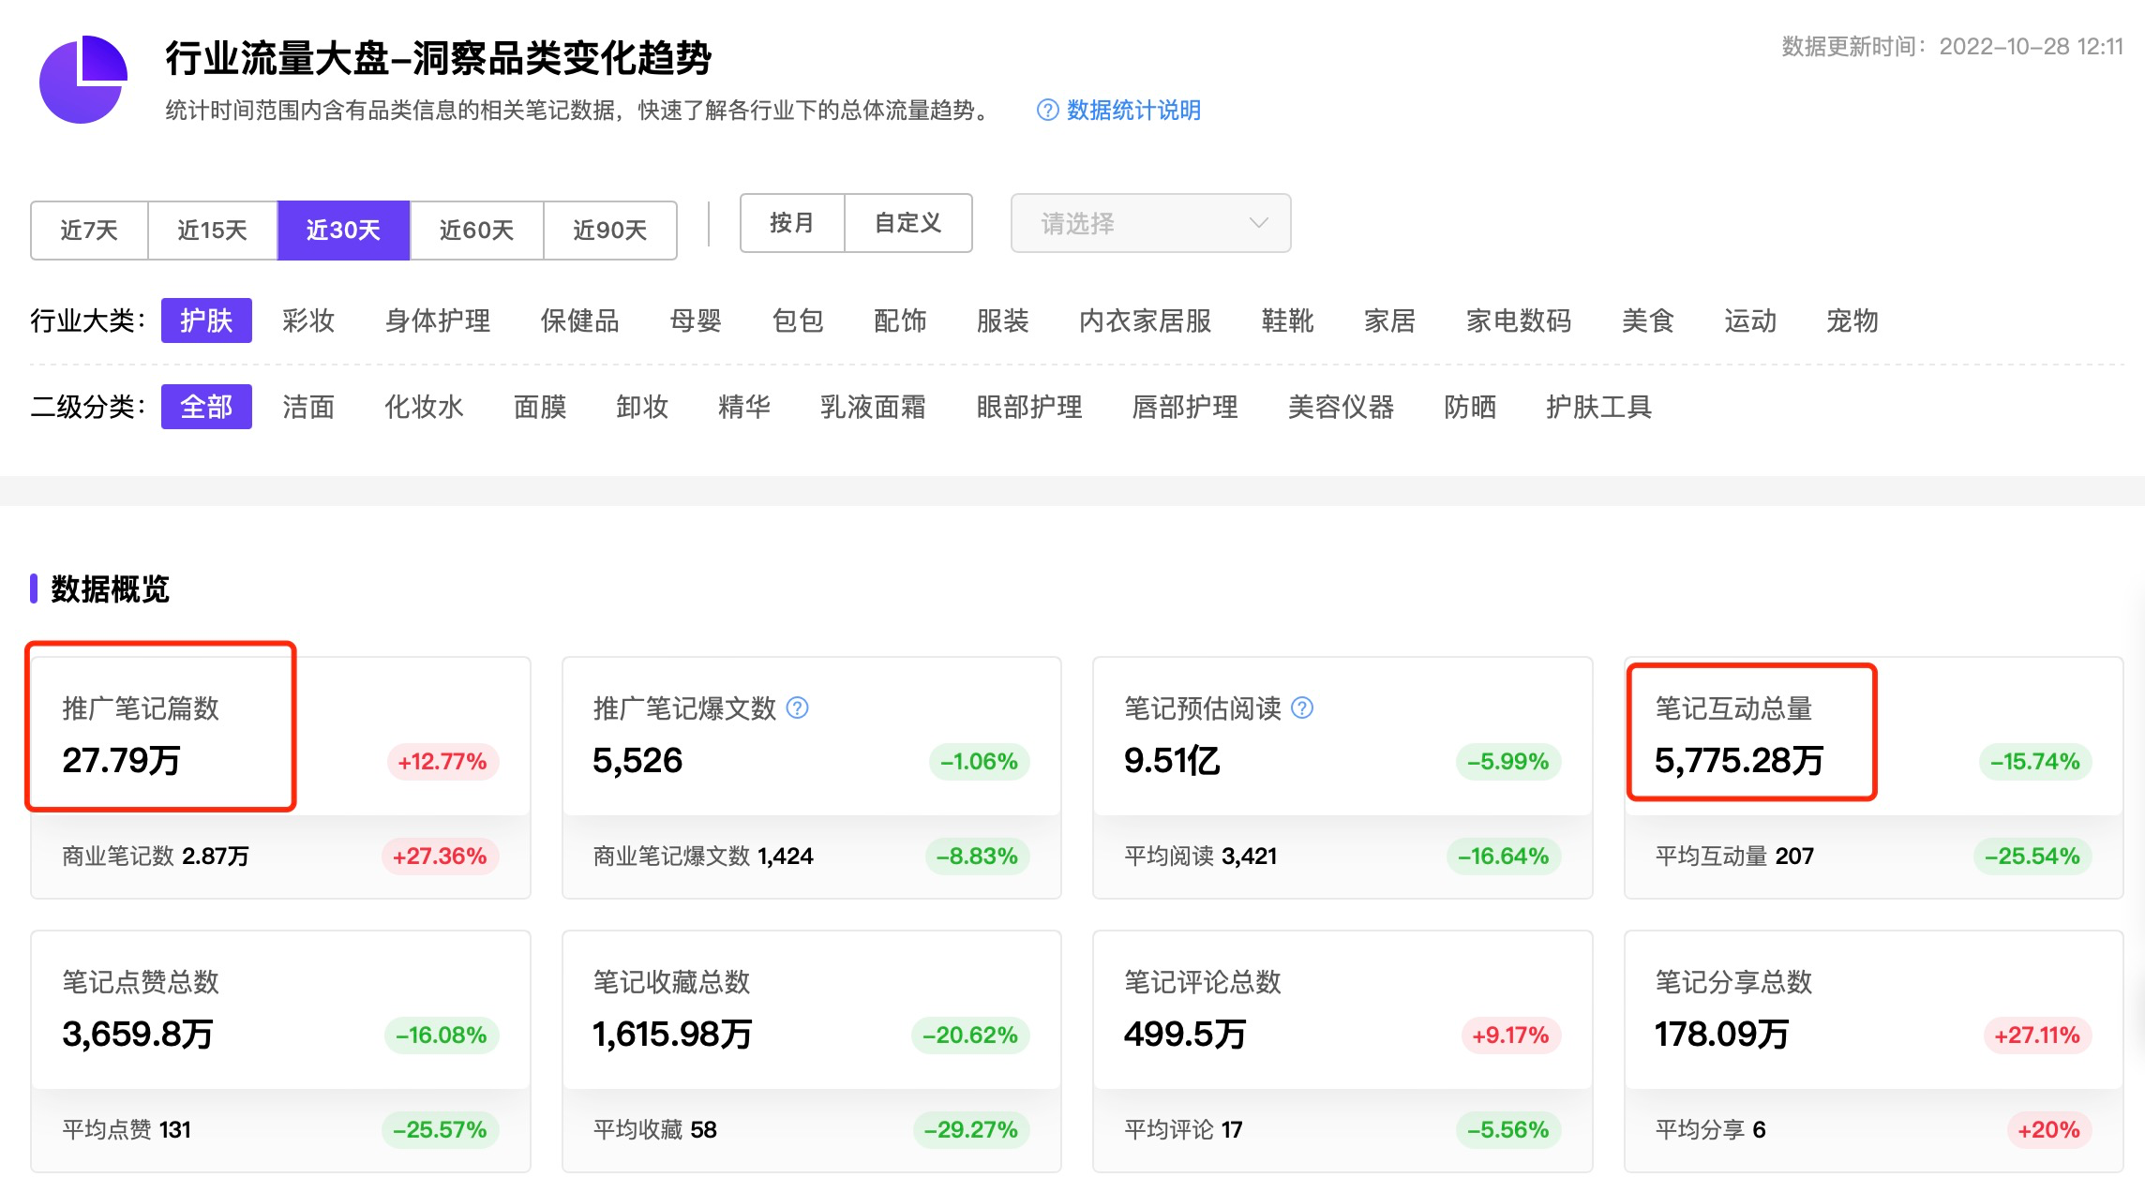Click the 5,775.28万 interaction total

click(x=1739, y=760)
